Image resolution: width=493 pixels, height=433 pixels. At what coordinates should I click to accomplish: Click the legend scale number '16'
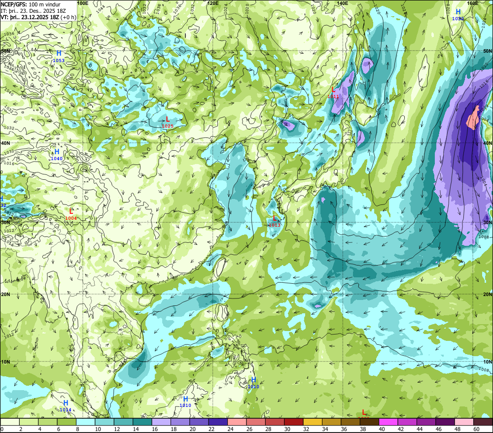click(x=154, y=429)
